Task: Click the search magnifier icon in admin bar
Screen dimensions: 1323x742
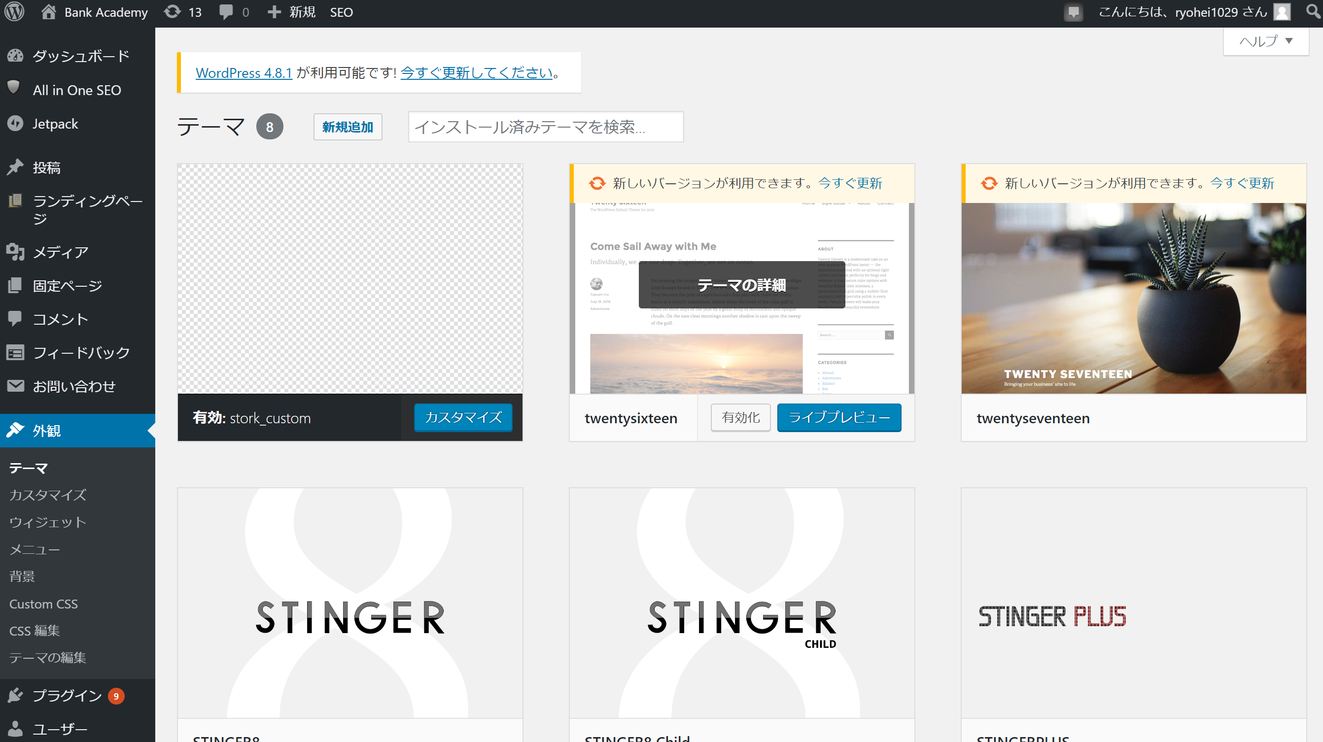Action: 1312,11
